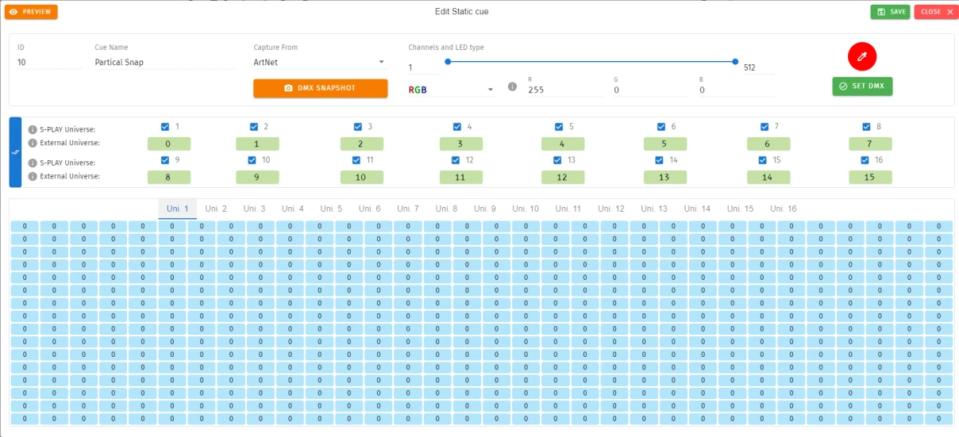Open the RGB LED type dropdown

click(x=452, y=90)
